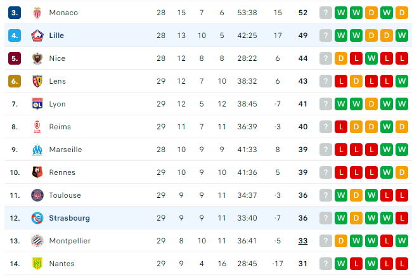The height and width of the screenshot is (277, 412).
Task: Click Lens' green W form badge
Action: [402, 81]
